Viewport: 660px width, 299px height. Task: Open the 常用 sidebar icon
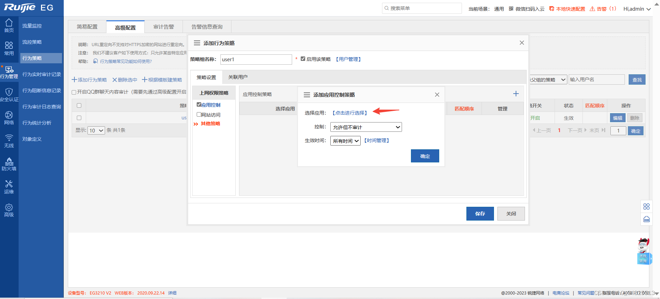tap(9, 49)
